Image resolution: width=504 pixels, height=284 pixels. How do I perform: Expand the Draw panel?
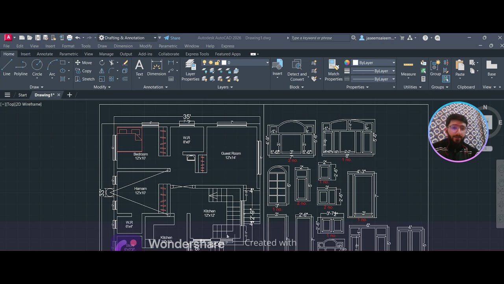coord(36,87)
